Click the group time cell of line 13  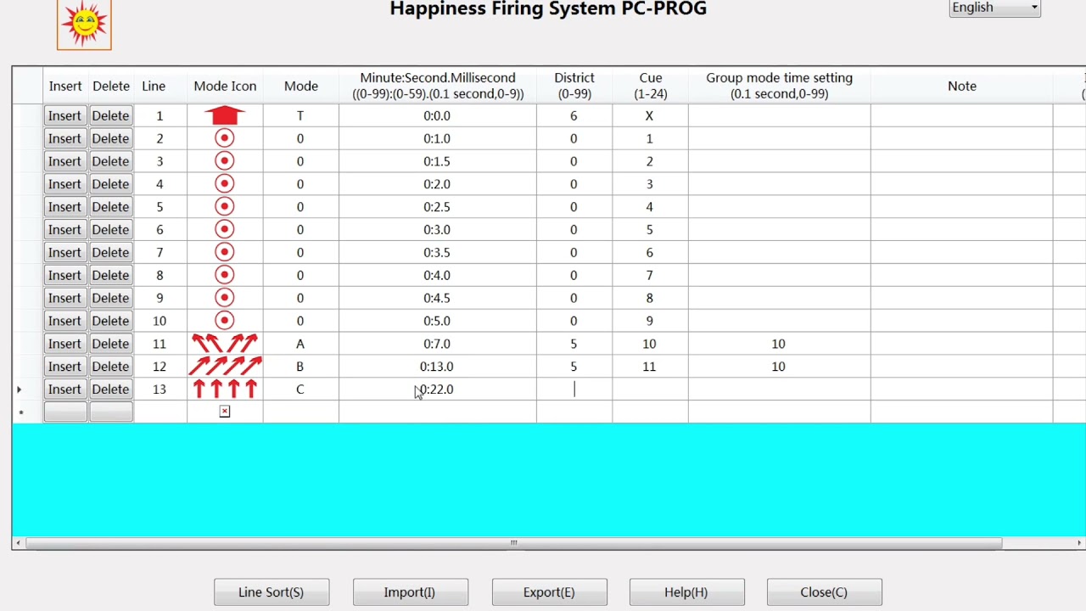[x=779, y=390]
